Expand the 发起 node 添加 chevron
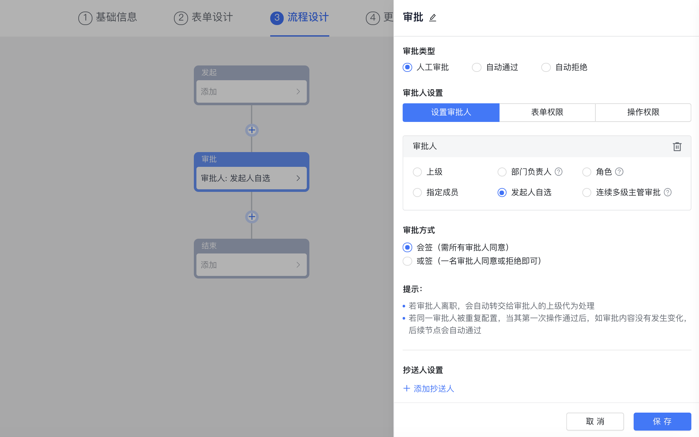699x437 pixels. tap(298, 92)
